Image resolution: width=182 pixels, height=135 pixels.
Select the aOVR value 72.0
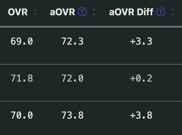(73, 78)
